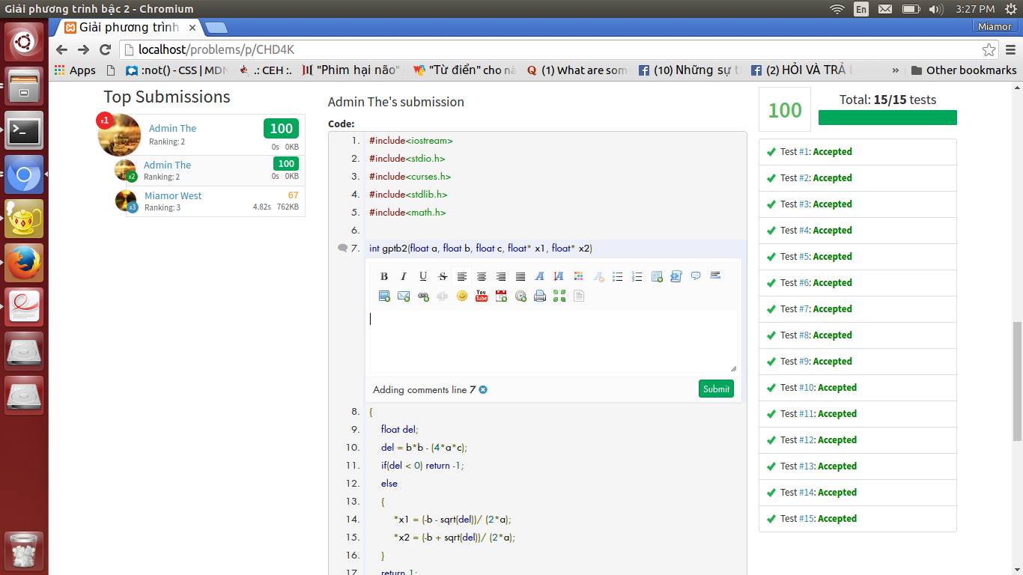
Task: Go back in browser history
Action: click(x=63, y=49)
